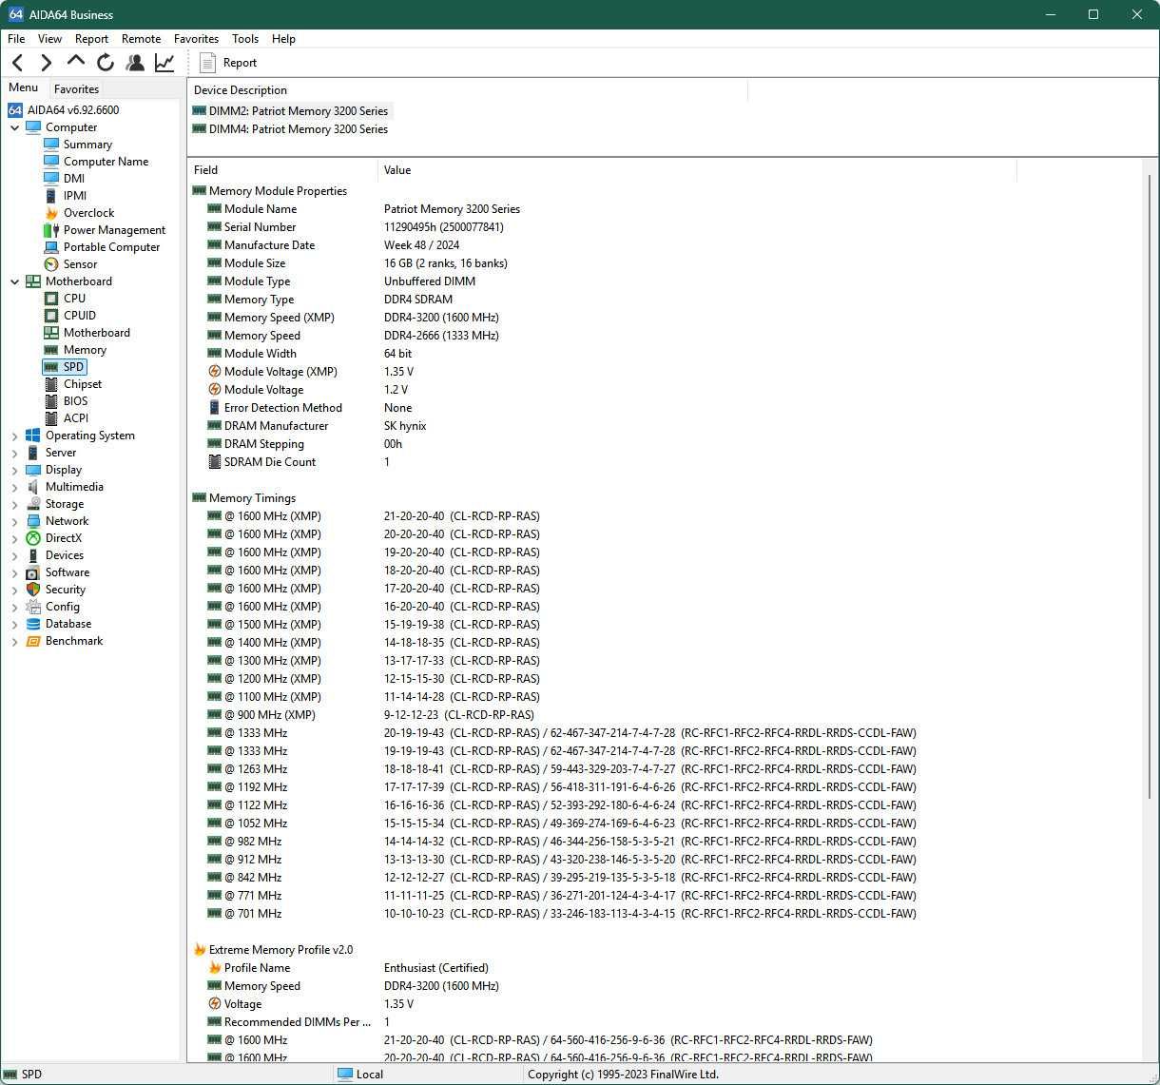Switch to the Menu tab
The width and height of the screenshot is (1160, 1085).
(x=23, y=87)
